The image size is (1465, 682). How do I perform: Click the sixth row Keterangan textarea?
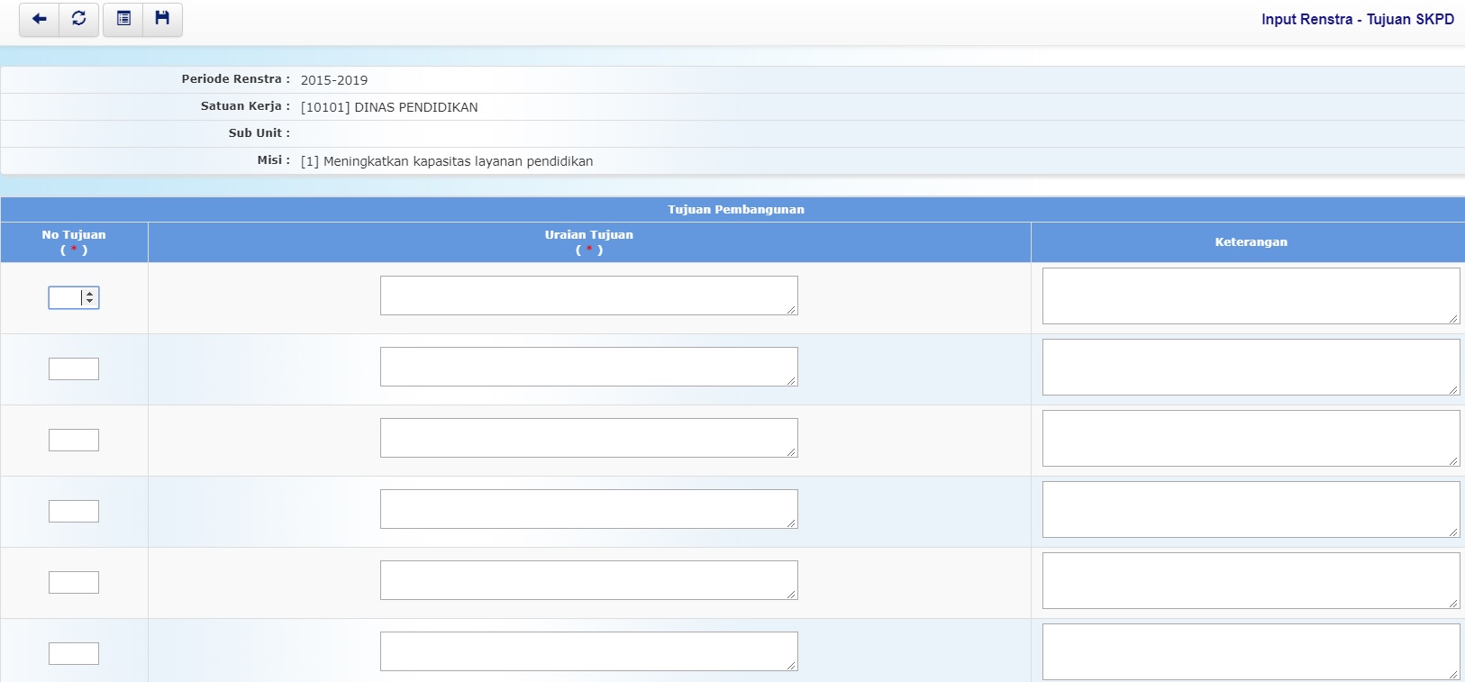(1250, 651)
